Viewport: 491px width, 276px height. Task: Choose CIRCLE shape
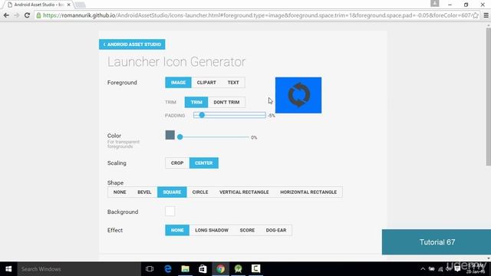(200, 192)
